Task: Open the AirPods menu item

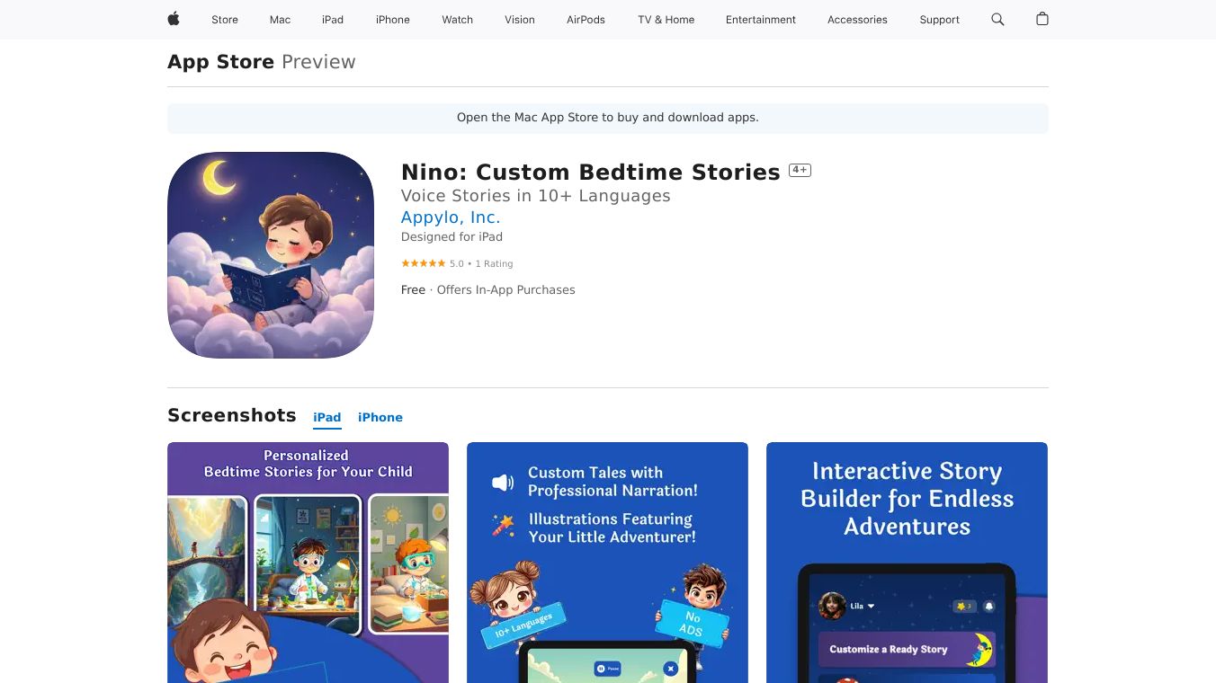Action: pyautogui.click(x=586, y=20)
